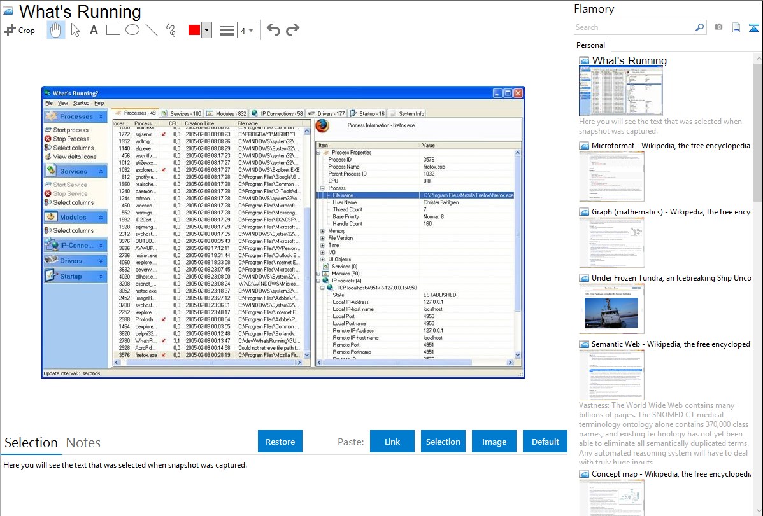Open the Concept map snapshot title
This screenshot has width=763, height=516.
tap(671, 473)
